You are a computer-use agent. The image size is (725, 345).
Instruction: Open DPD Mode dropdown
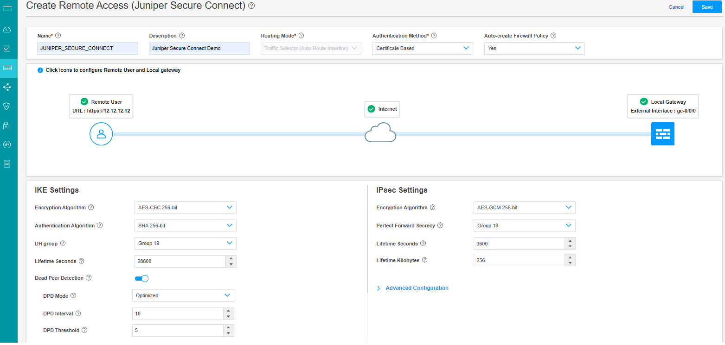point(183,295)
